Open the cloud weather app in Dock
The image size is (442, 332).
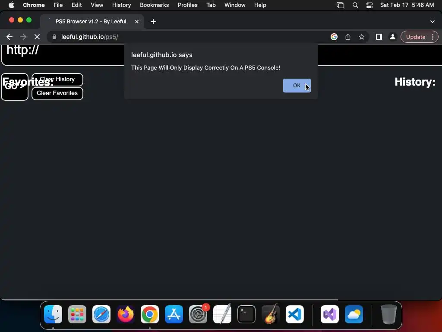click(354, 314)
